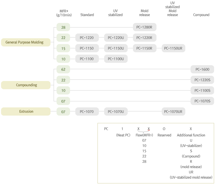217x185 pixels.
Task: Open the PC-1150UR grade
Action: 173,48
